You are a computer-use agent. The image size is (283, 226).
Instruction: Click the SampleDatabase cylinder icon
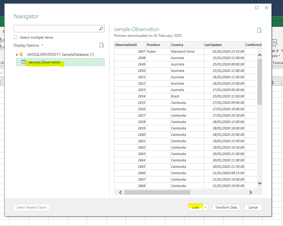21,54
